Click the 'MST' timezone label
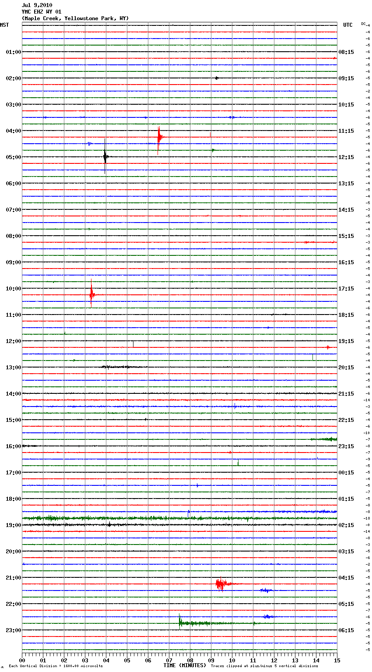372x672 pixels. click(4, 25)
